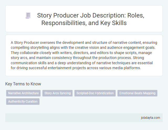
Task: Click the purple scroll document icon
Action: [28, 15]
